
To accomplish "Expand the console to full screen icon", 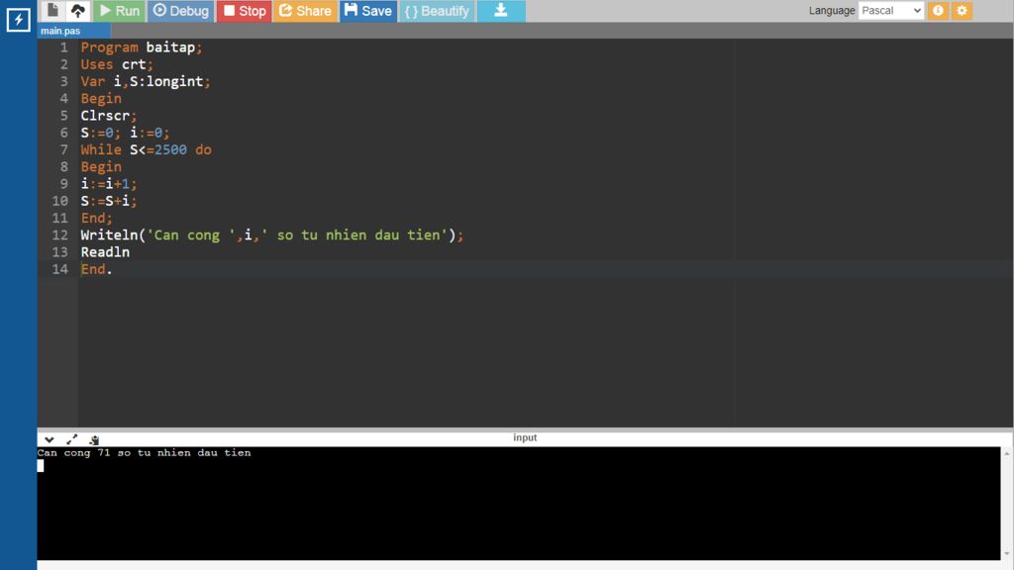I will (71, 439).
